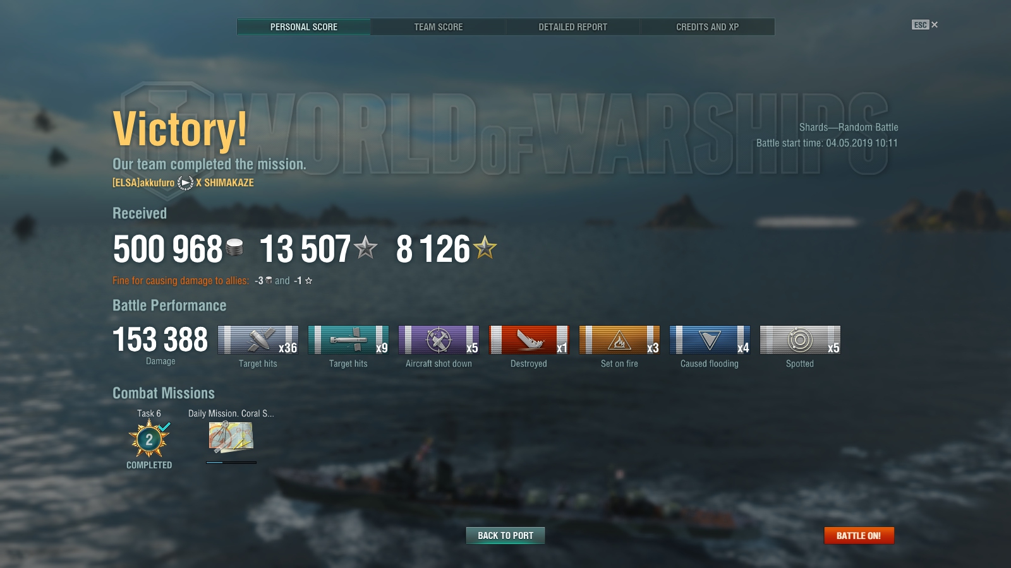The image size is (1011, 568).
Task: Click the main battery Target hits ribbon
Action: [258, 340]
